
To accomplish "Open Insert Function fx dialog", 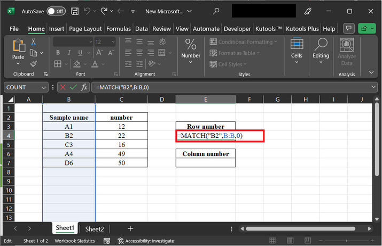I will (84, 87).
